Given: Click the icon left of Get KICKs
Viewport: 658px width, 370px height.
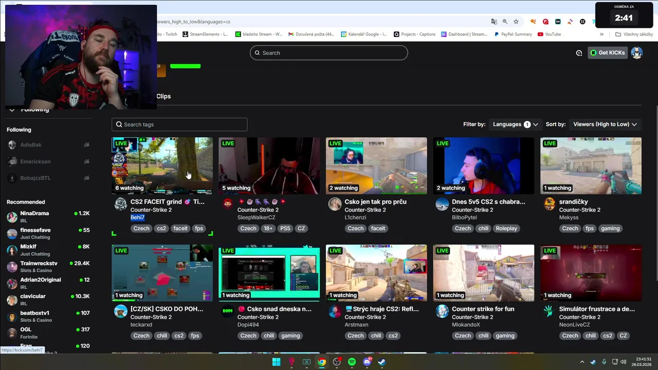Looking at the screenshot, I should [x=579, y=53].
